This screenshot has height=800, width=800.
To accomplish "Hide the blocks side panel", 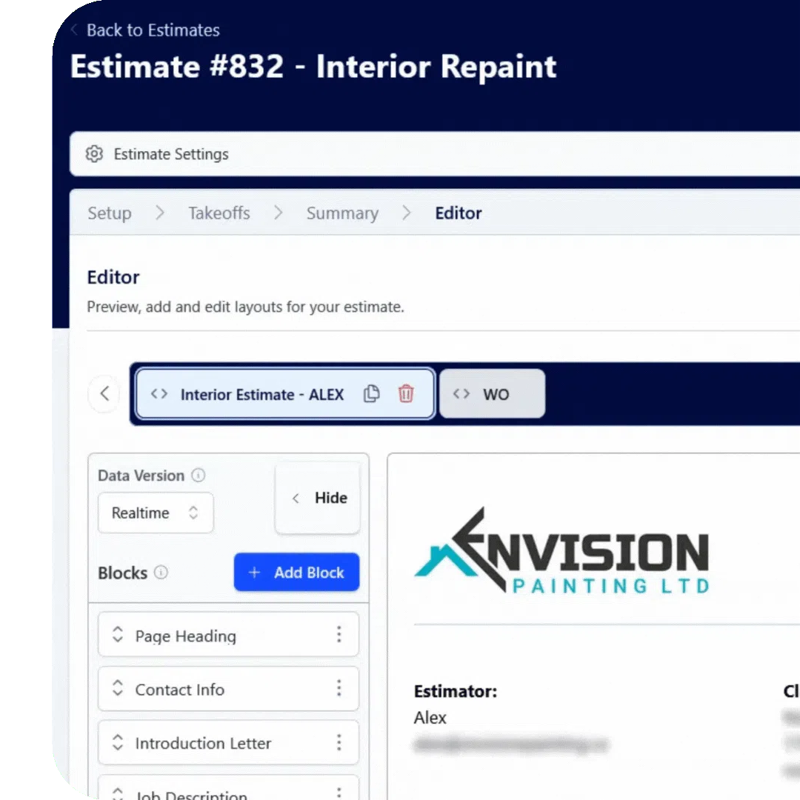I will click(x=318, y=498).
